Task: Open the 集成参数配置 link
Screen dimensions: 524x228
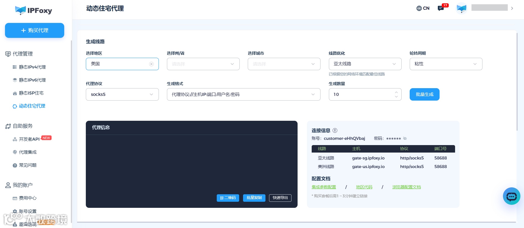Action: 324,187
